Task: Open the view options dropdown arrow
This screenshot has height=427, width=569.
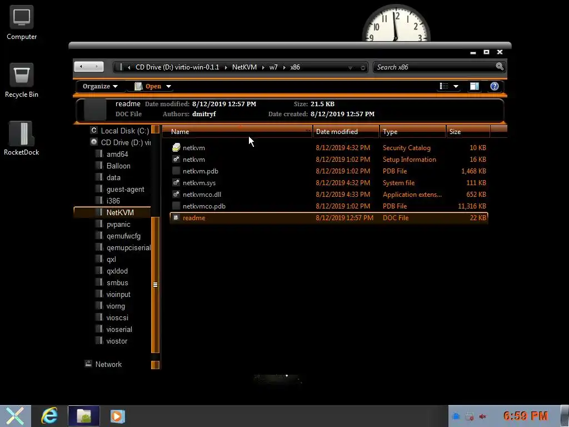Action: pyautogui.click(x=456, y=86)
